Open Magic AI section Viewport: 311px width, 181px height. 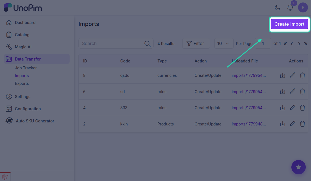coord(23,47)
